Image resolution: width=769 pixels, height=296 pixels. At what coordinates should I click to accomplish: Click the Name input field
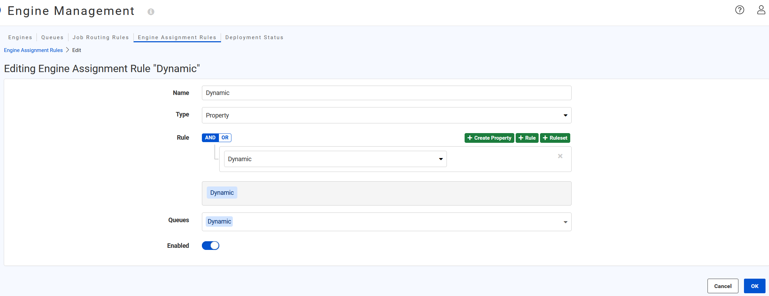click(386, 93)
